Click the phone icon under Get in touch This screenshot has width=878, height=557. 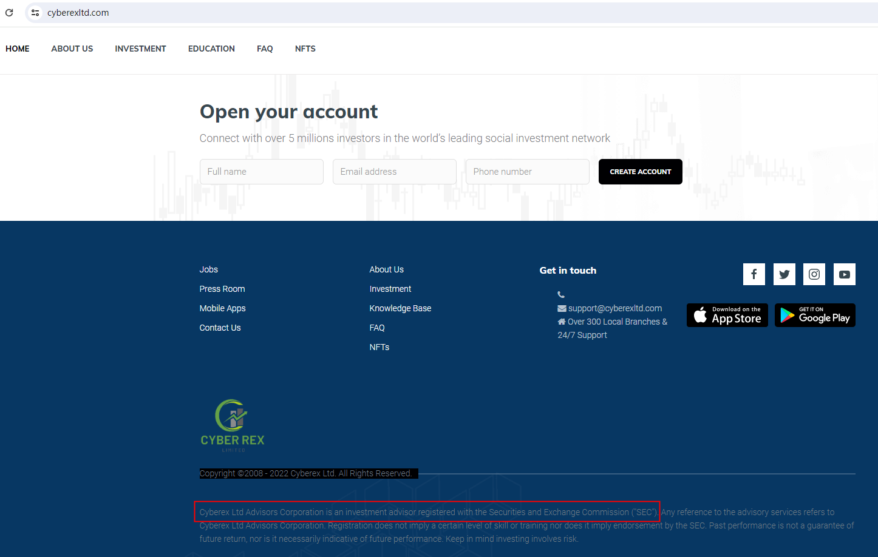[x=561, y=295]
